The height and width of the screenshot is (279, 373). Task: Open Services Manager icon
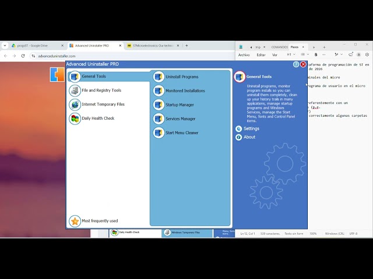(x=159, y=119)
